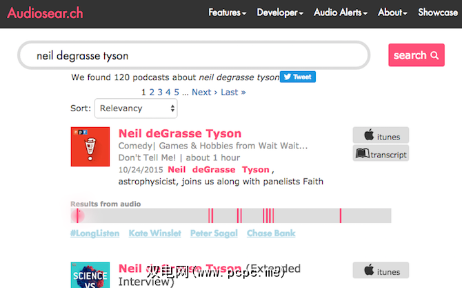Click the pink search button

[x=416, y=55]
